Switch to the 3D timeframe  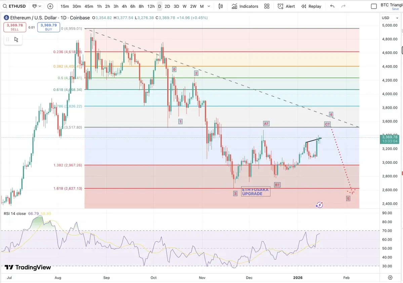tap(176, 6)
